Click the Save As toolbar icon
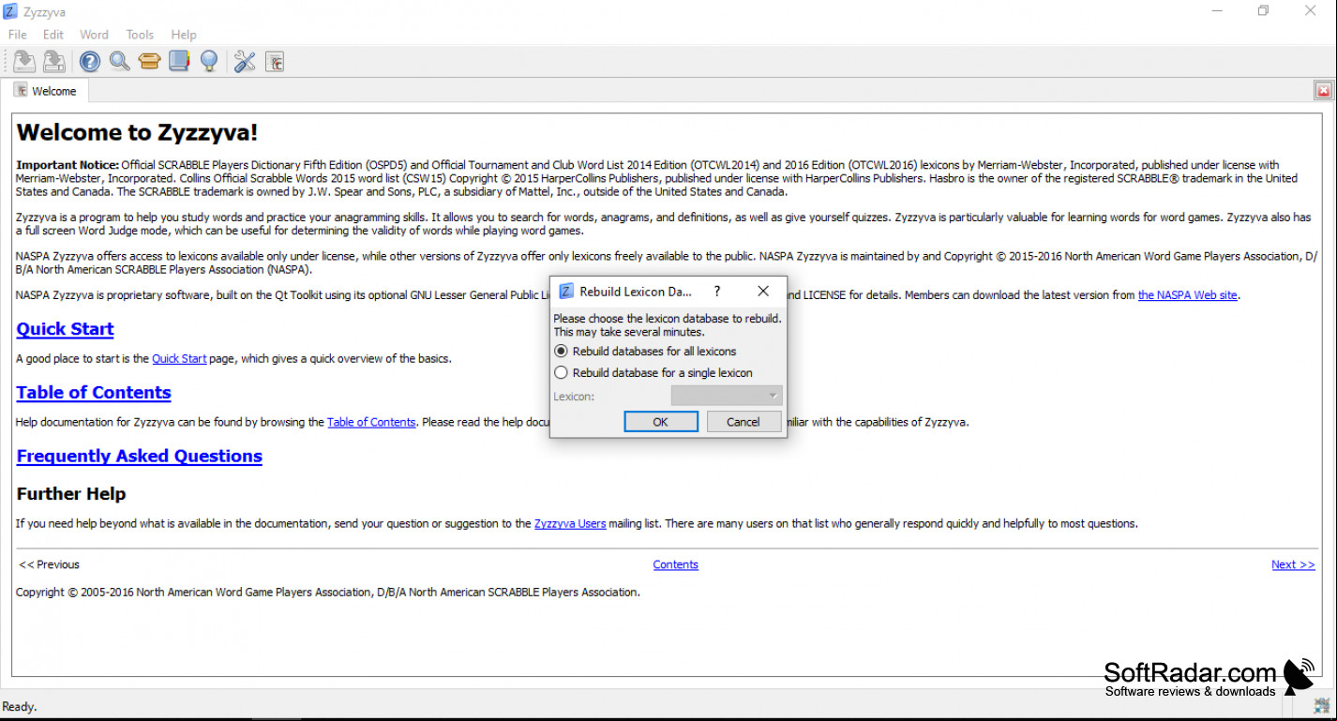The height and width of the screenshot is (721, 1337). pos(54,62)
